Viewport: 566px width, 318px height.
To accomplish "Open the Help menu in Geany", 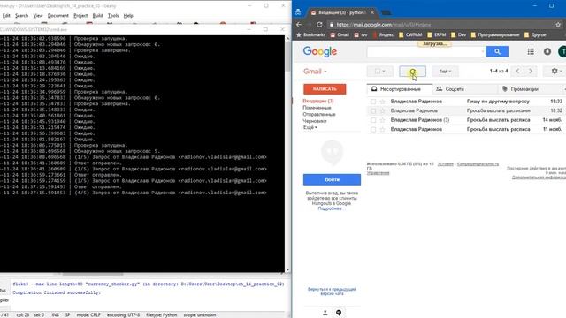I will 128,16.
